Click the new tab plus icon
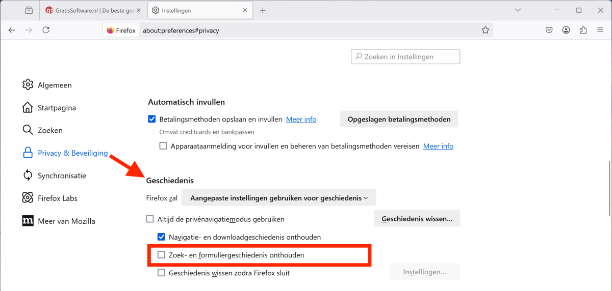The height and width of the screenshot is (291, 612). 263,10
